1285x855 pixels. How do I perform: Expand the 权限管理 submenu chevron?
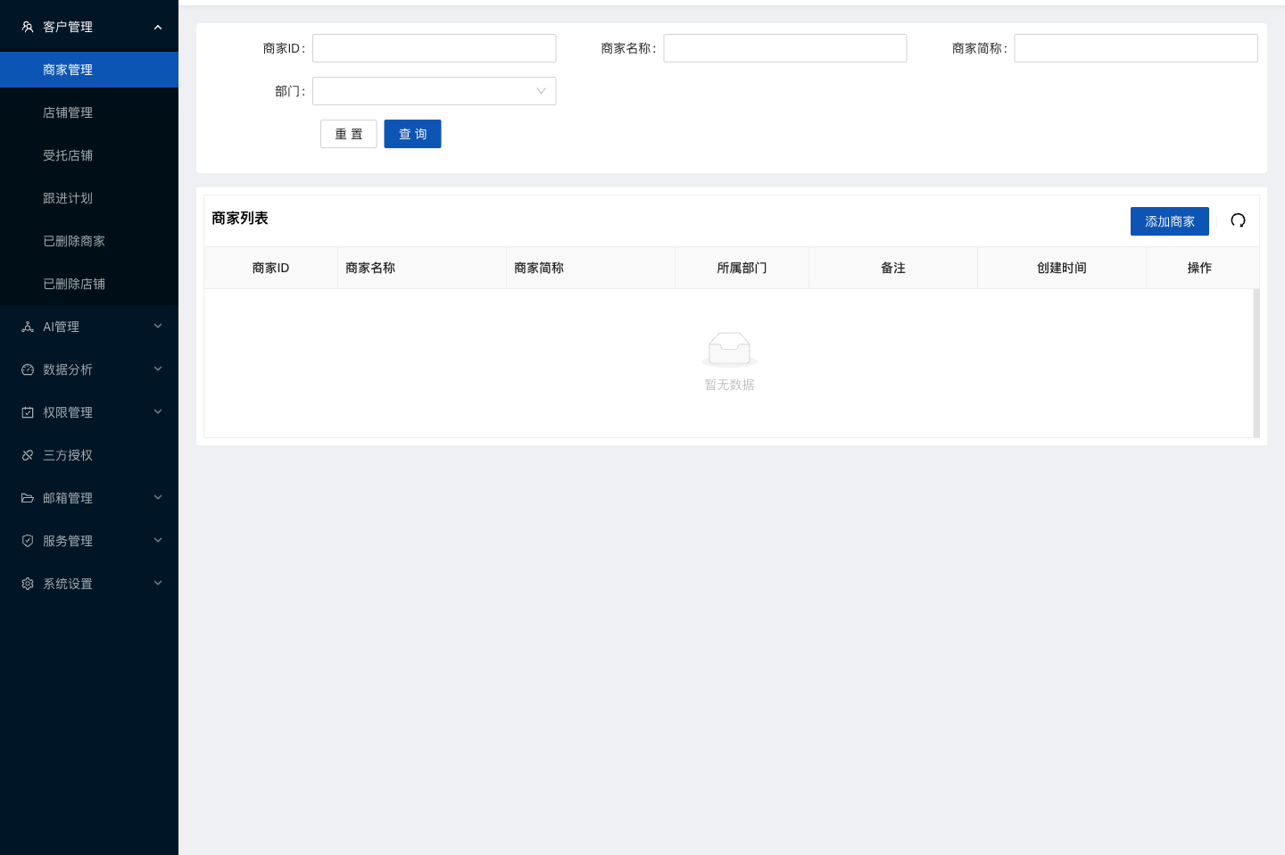(158, 412)
